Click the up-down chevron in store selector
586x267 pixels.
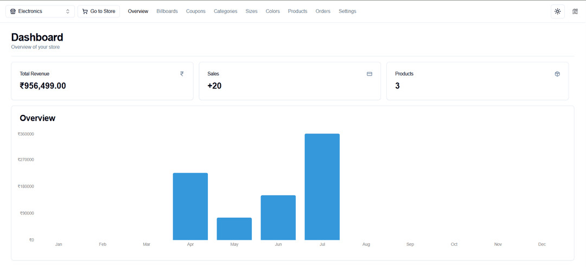click(x=68, y=11)
